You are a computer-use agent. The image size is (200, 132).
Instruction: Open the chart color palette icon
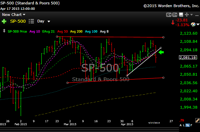pyautogui.click(x=193, y=24)
